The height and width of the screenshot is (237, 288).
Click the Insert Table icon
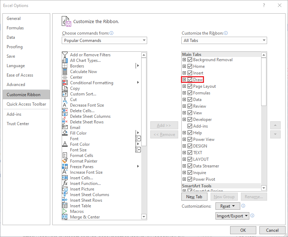click(x=65, y=206)
